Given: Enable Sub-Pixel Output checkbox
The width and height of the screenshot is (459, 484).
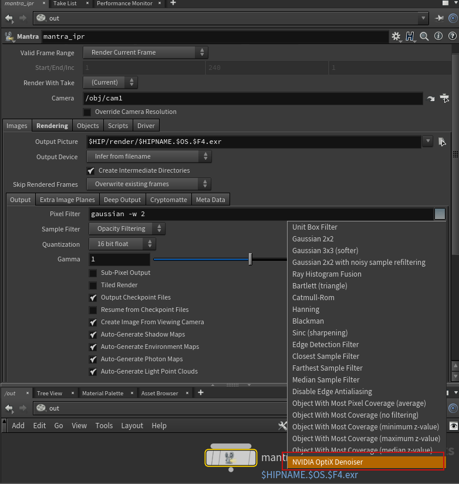Looking at the screenshot, I should [x=93, y=273].
